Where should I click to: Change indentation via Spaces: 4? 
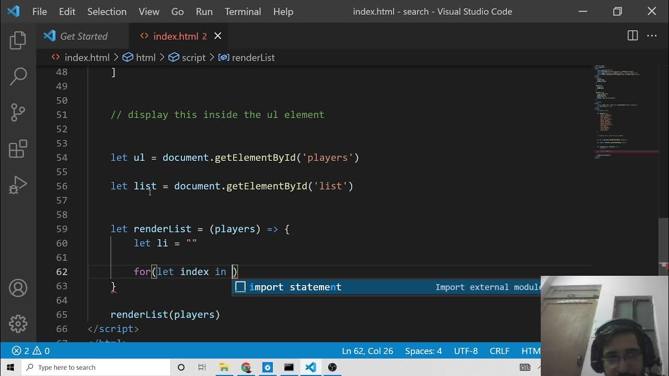(x=423, y=351)
